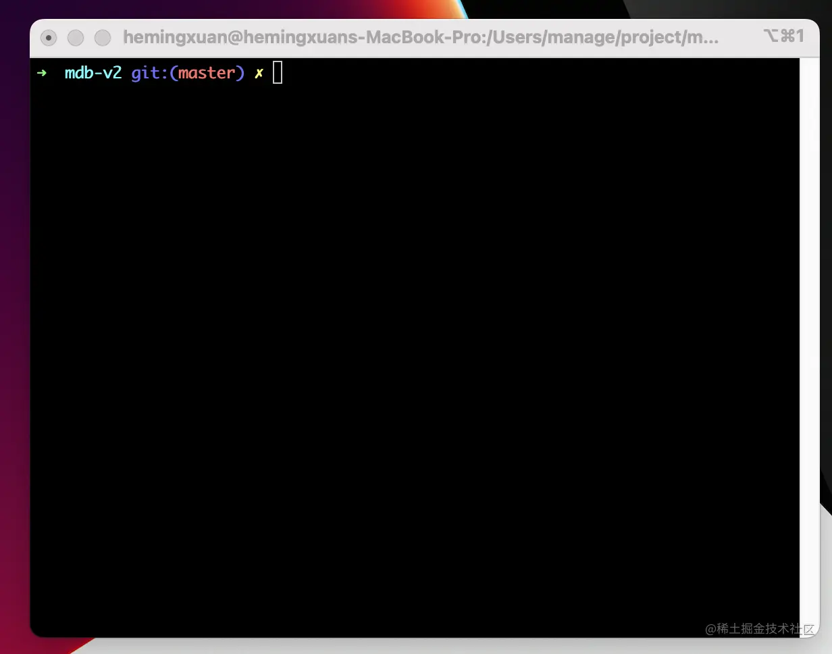Click the mdb-v2 directory name in prompt
Viewport: 832px width, 654px height.
tap(93, 73)
